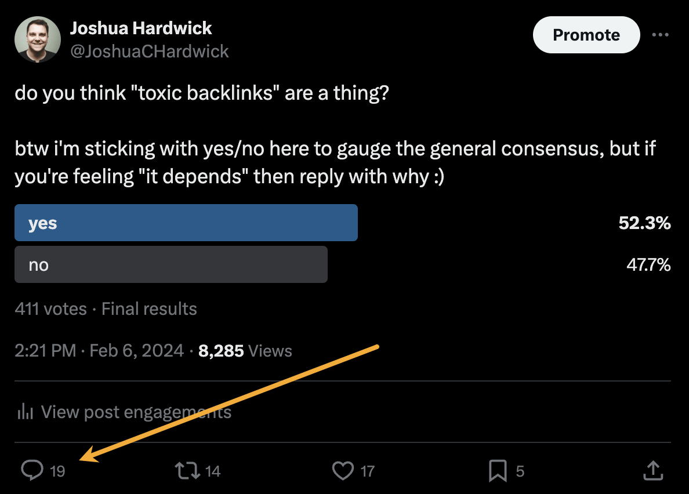Click the reply count 19

[57, 471]
